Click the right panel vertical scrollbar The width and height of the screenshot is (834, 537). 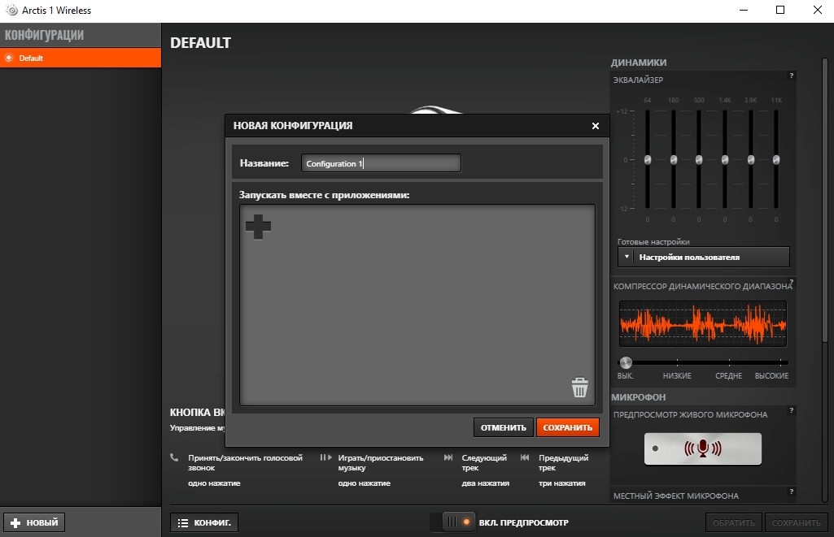[825, 199]
